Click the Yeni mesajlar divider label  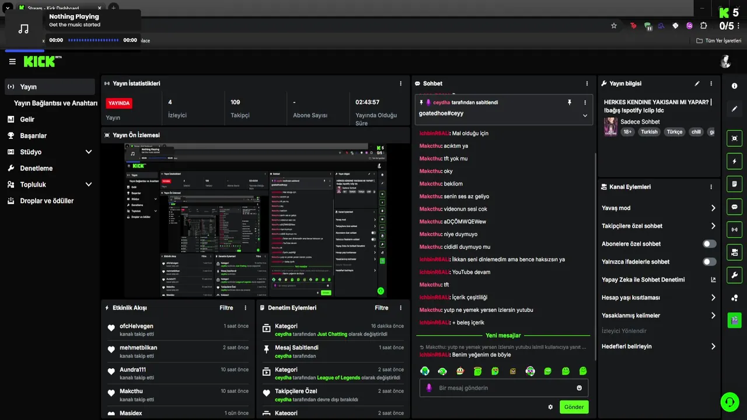click(503, 335)
